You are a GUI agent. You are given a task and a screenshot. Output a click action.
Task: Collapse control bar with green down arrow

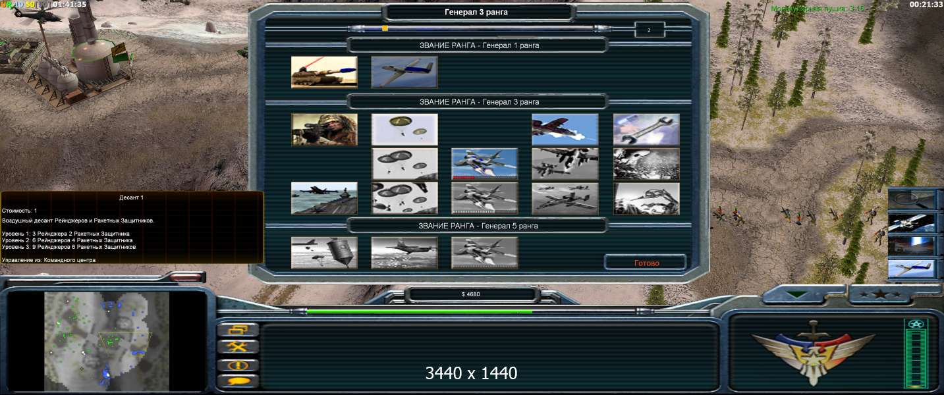point(796,294)
